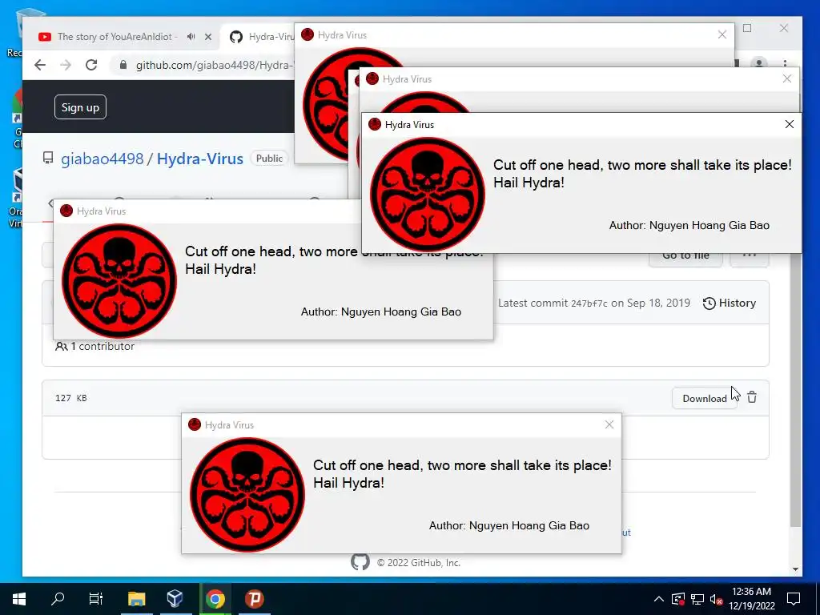
Task: Click Hail Hydra message in bottom popup
Action: [x=348, y=483]
